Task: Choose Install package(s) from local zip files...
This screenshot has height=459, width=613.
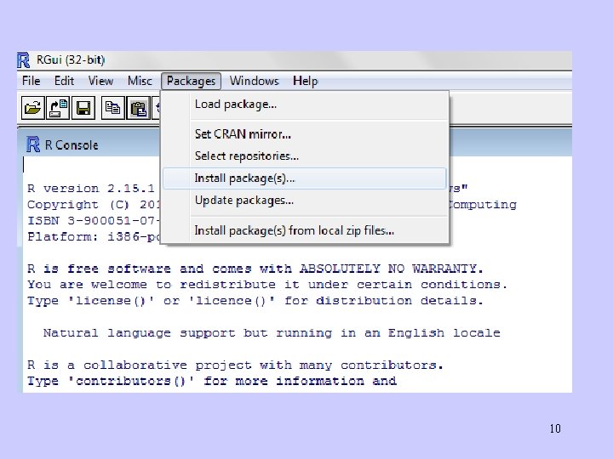Action: (x=305, y=230)
